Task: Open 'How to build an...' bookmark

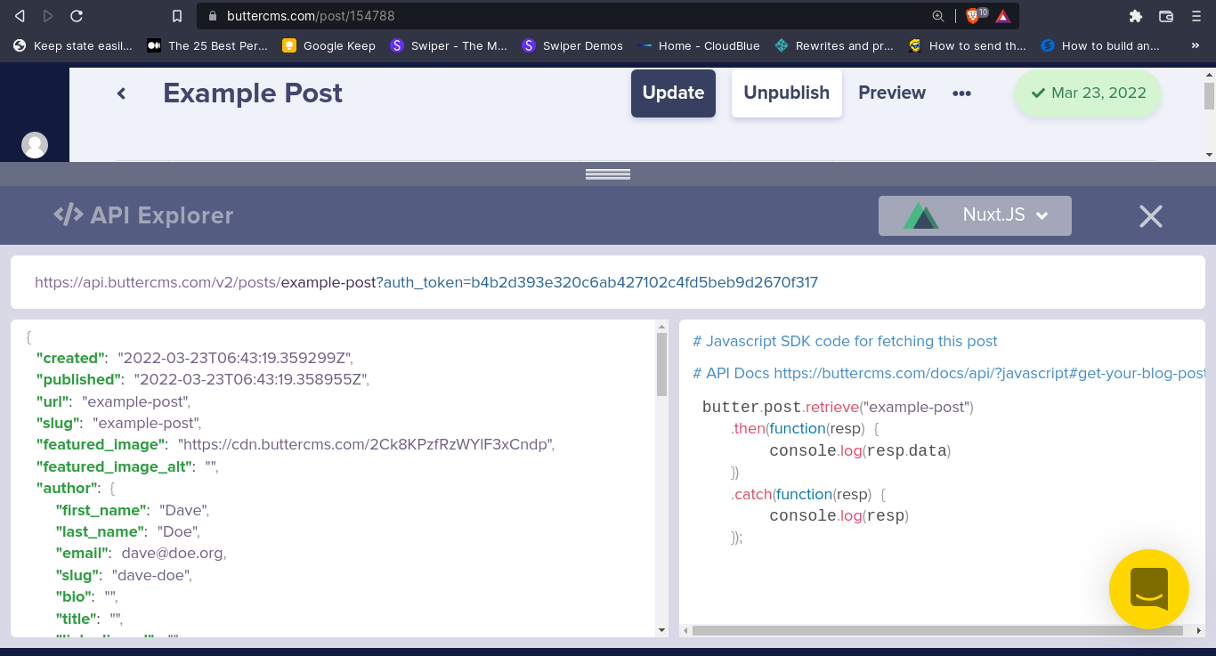Action: tap(1100, 45)
